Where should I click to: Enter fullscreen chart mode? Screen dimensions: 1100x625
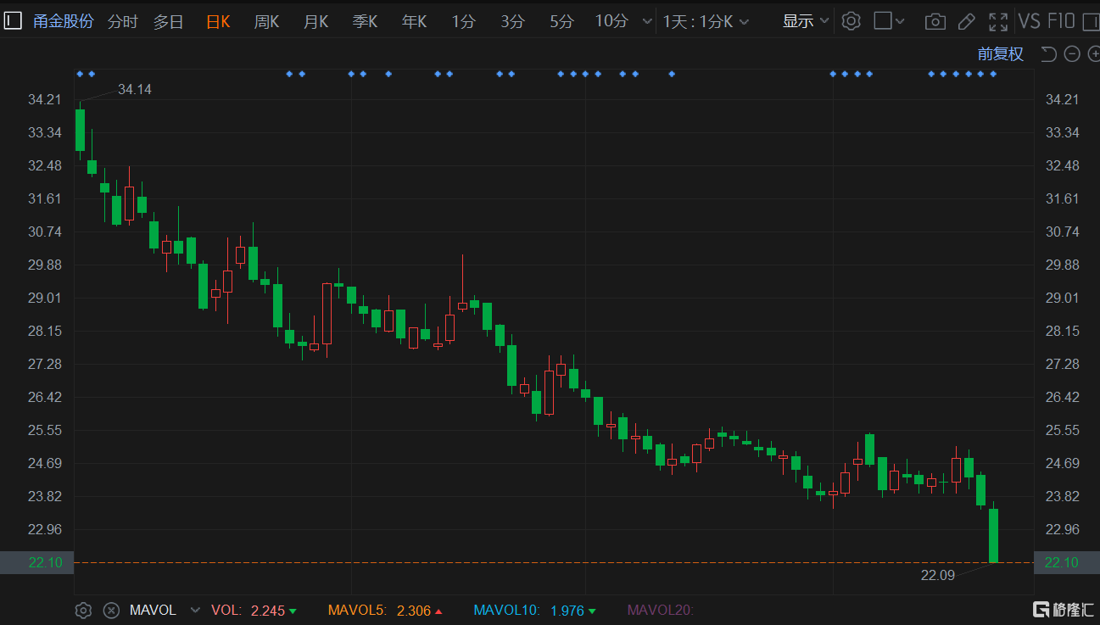pos(998,21)
